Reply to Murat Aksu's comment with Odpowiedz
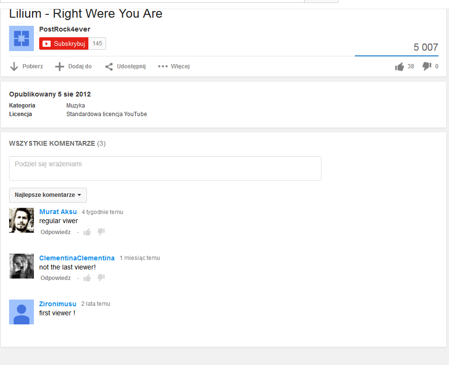Screen dimensions: 449x365 point(55,232)
